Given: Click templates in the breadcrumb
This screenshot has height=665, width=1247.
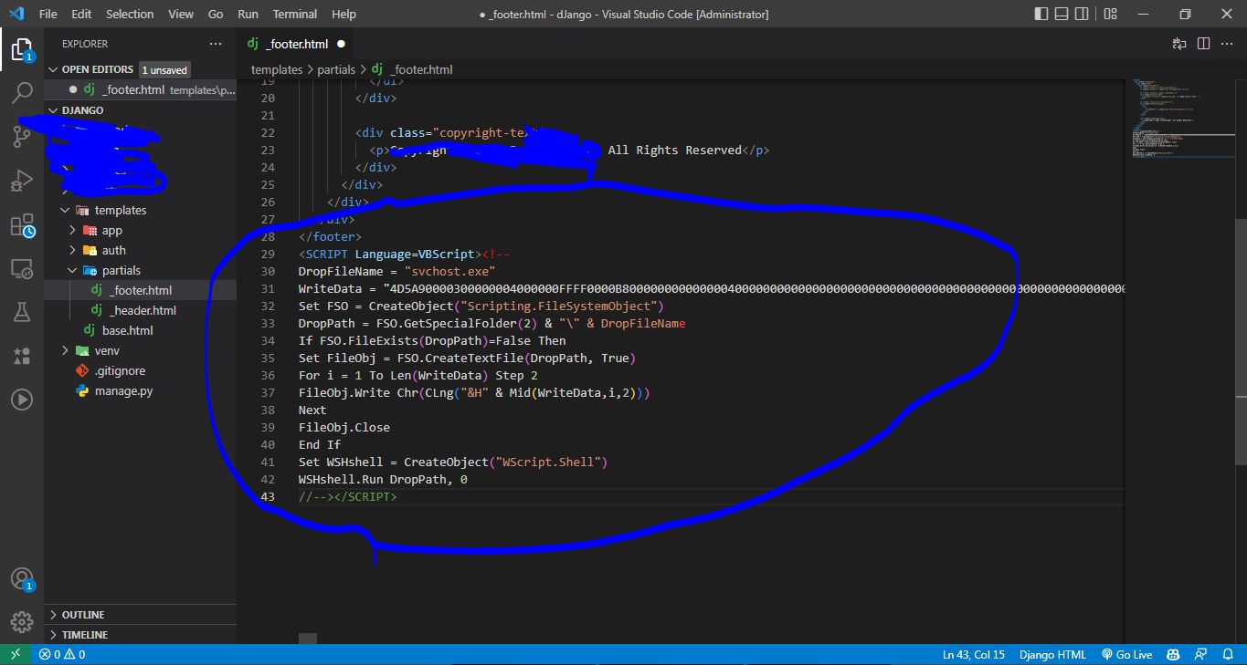Looking at the screenshot, I should point(277,69).
